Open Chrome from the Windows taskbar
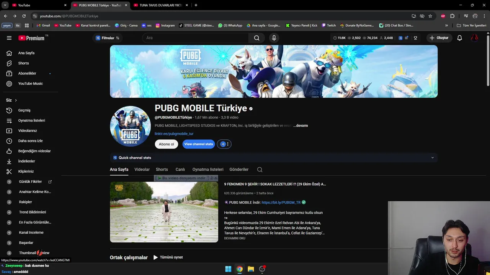 pos(239,269)
